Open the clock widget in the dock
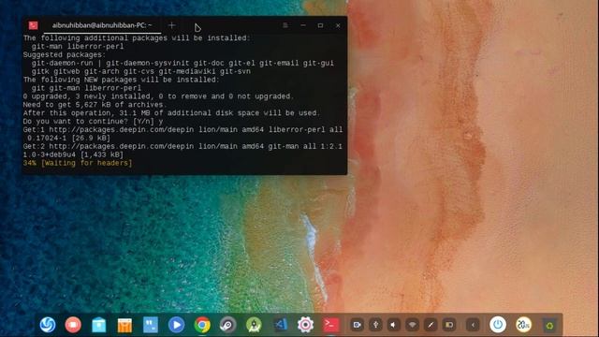Screen dimensions: 599x337 click(523, 325)
